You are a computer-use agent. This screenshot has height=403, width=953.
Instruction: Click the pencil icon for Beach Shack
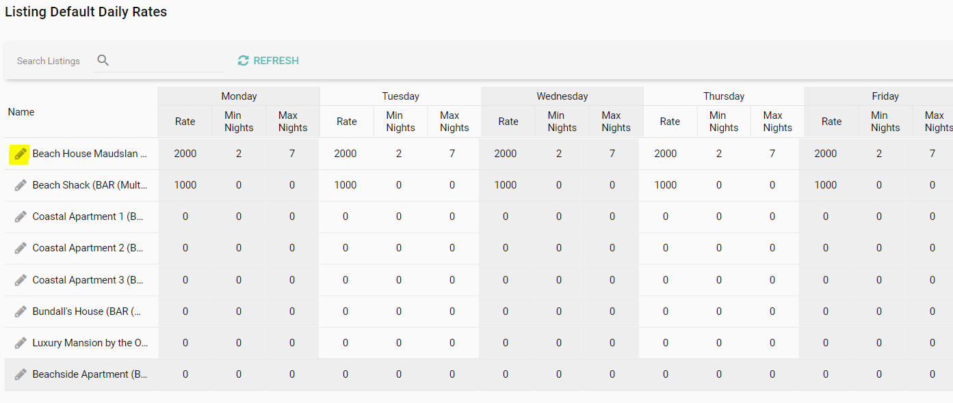(21, 185)
